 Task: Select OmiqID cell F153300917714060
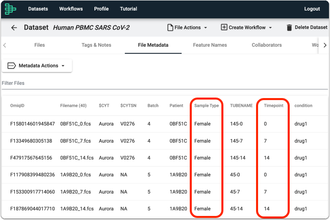[33, 192]
